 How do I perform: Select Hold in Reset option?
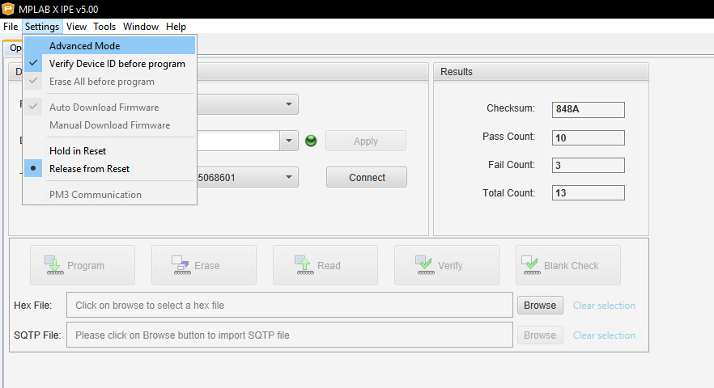110,151
